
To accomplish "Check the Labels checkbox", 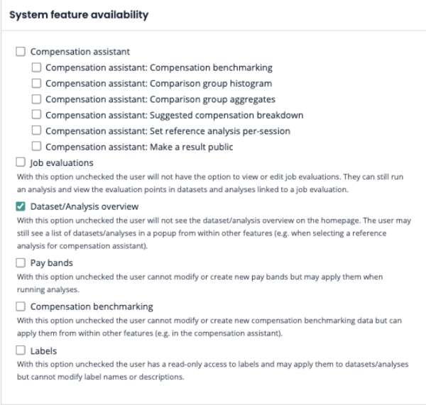I will (21, 350).
